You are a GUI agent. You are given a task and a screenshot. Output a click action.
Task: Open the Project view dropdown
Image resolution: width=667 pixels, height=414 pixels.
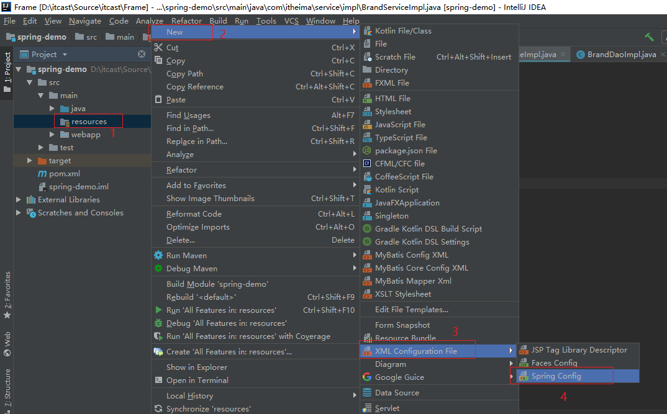tap(65, 55)
